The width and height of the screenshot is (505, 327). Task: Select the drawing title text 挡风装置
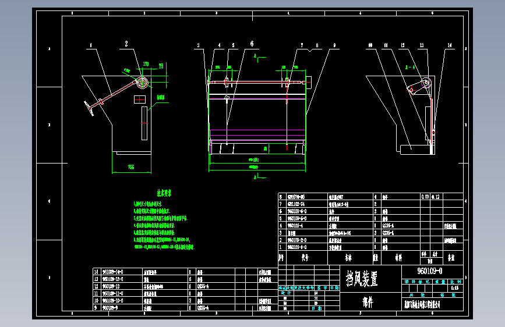coord(362,279)
